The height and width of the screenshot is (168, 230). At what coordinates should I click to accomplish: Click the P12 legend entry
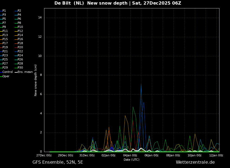point(19,31)
